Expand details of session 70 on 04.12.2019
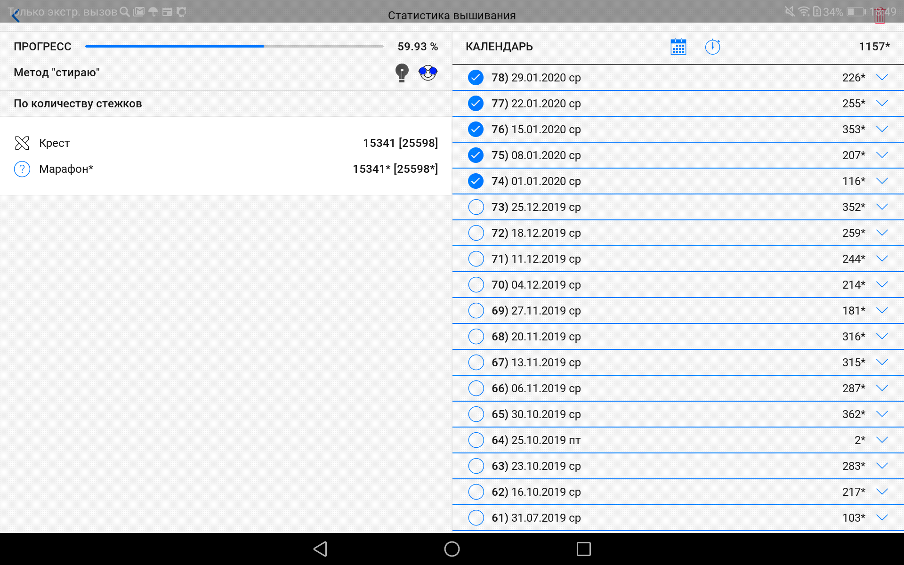This screenshot has height=565, width=904. pos(882,285)
